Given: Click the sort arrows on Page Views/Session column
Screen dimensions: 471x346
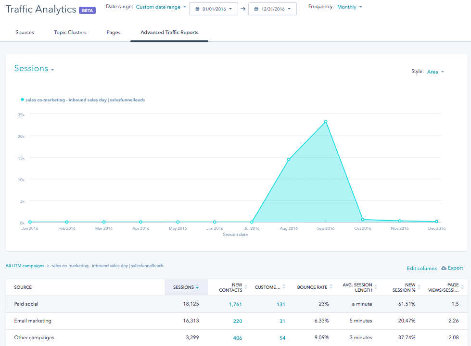Looking at the screenshot, I should coord(462,287).
